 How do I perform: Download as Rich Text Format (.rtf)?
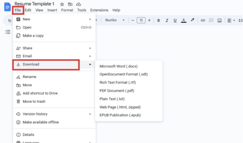tap(129, 83)
